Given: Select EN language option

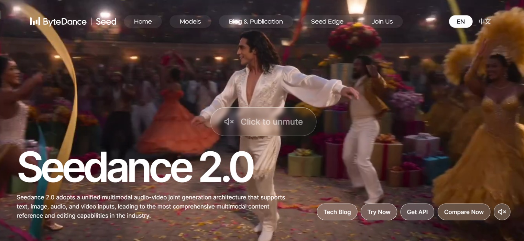Looking at the screenshot, I should tap(461, 22).
